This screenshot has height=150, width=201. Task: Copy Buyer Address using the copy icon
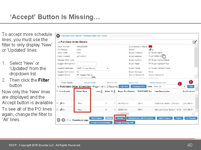[164, 56]
